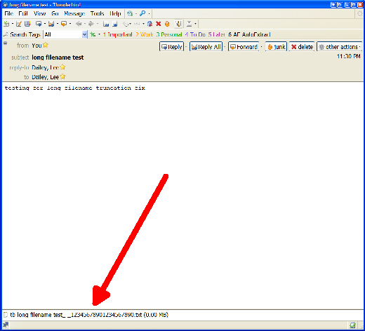Click the Print toolbar icon
The image size is (365, 331).
click(x=189, y=24)
